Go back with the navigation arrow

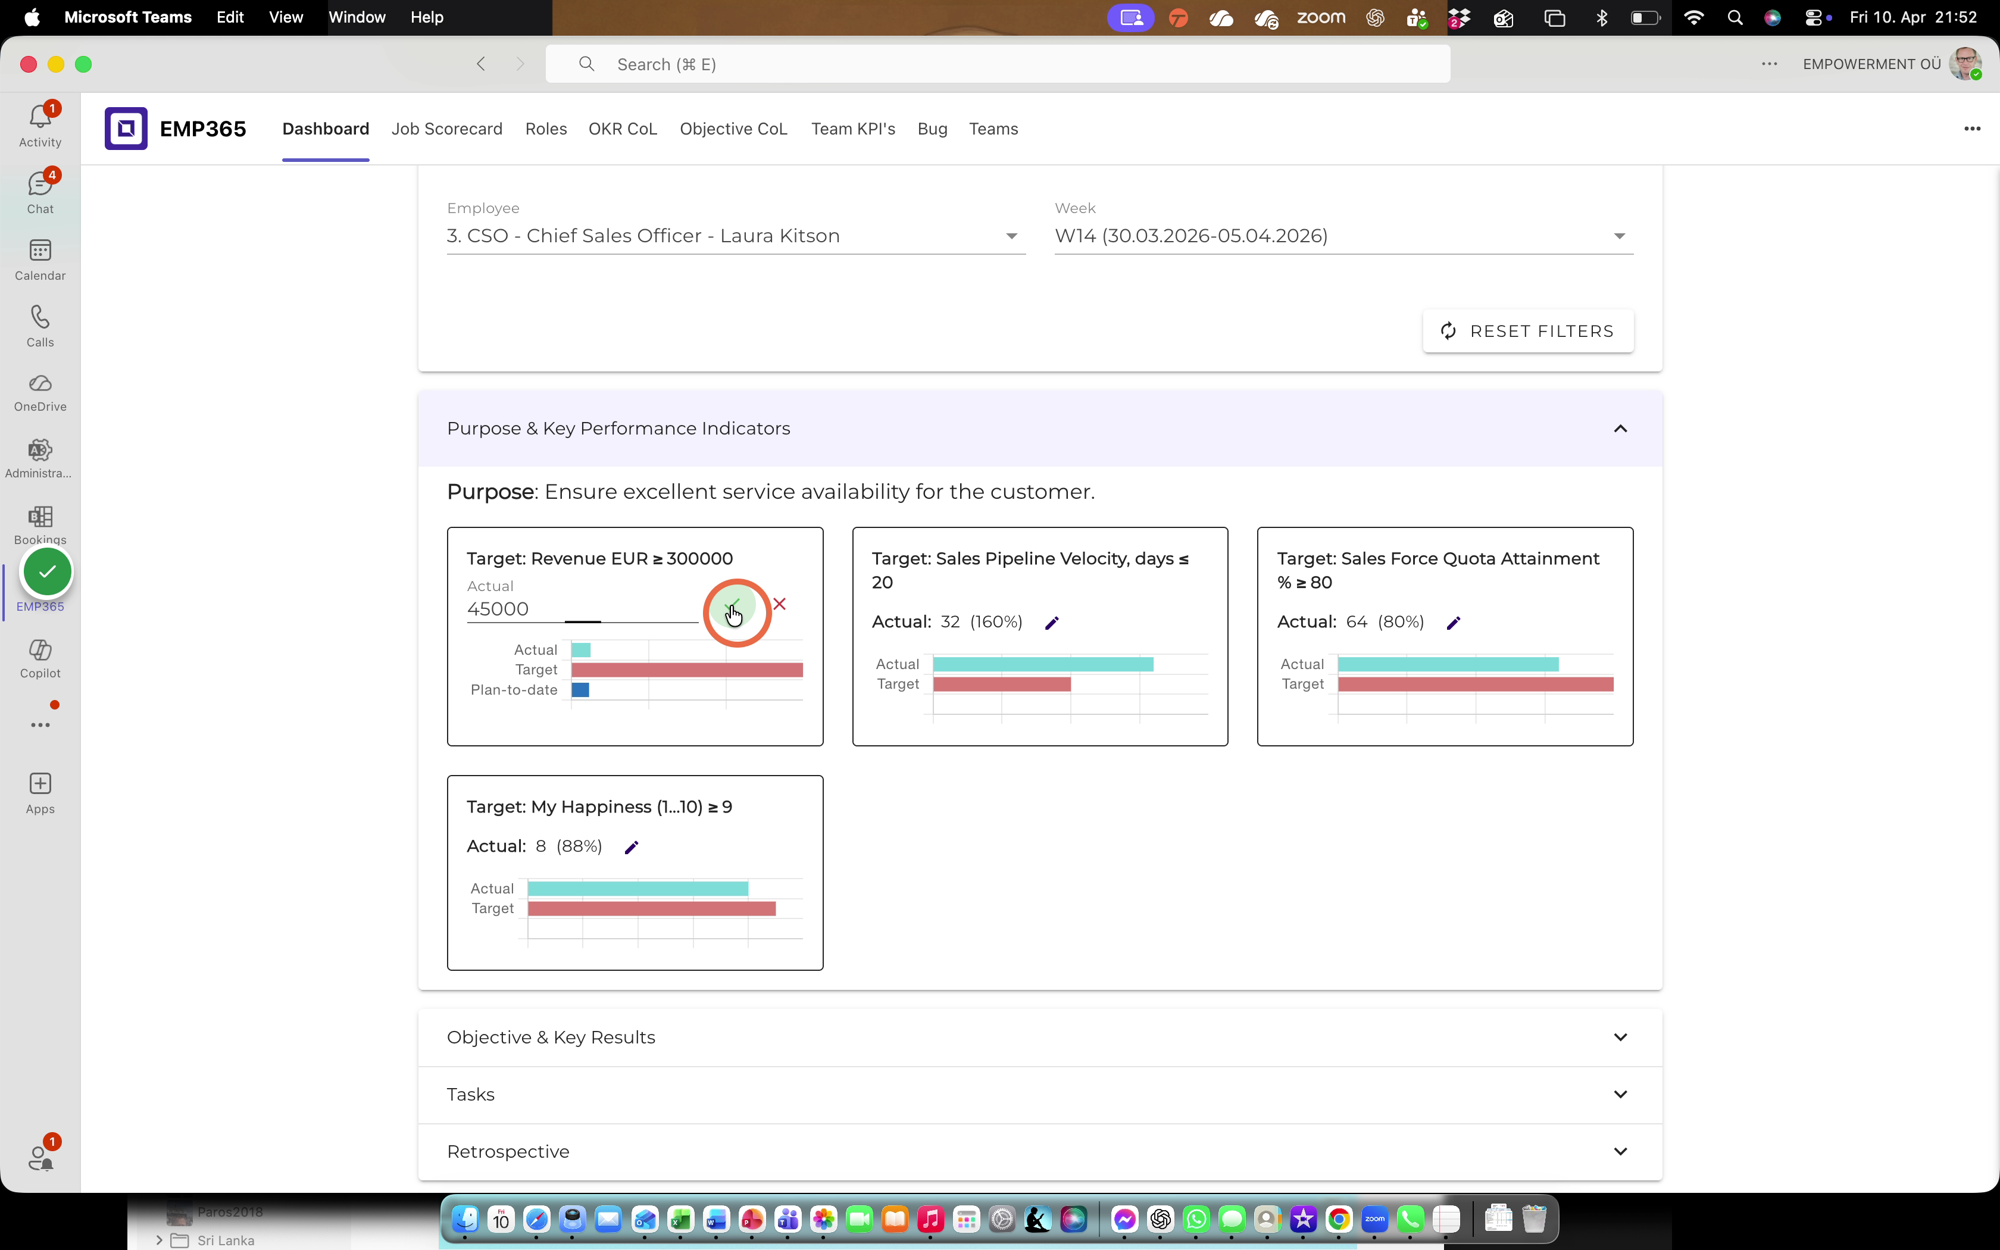[481, 64]
